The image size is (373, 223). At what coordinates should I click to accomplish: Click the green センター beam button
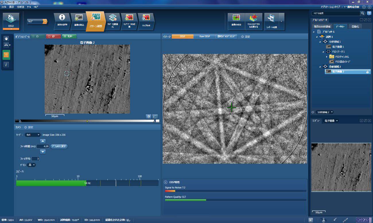click(x=69, y=36)
